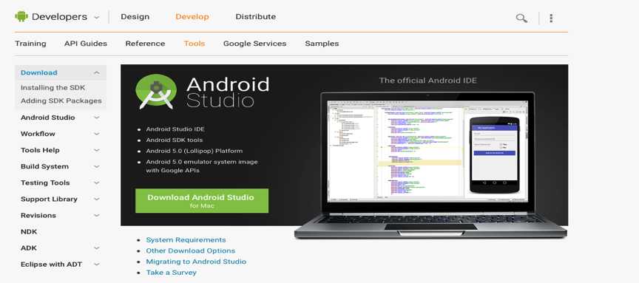Open Installing the SDK sidebar item
Viewport: 639px width, 283px height.
pos(53,87)
